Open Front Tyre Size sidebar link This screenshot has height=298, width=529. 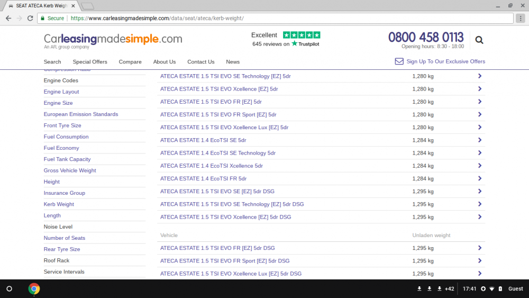point(62,125)
